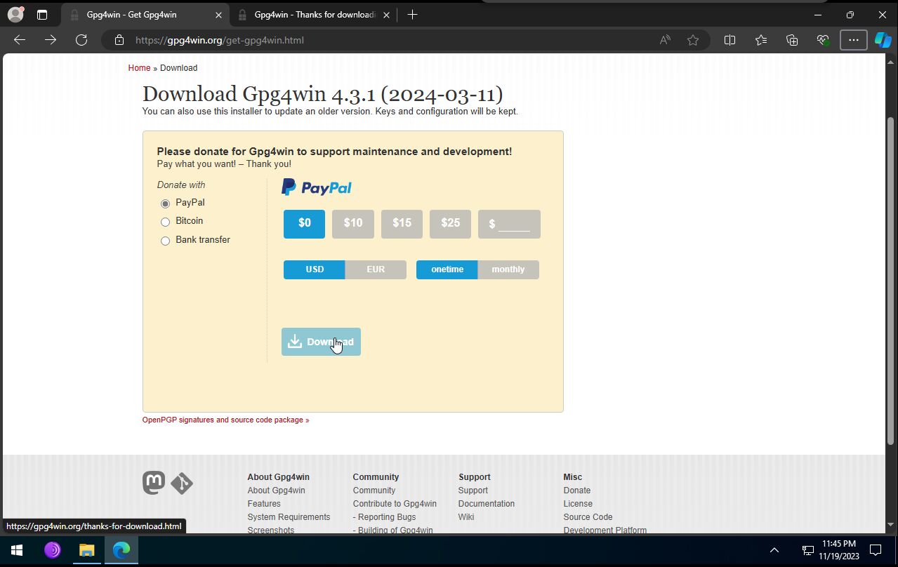Select the PayPal radio button
The height and width of the screenshot is (567, 898).
point(165,204)
